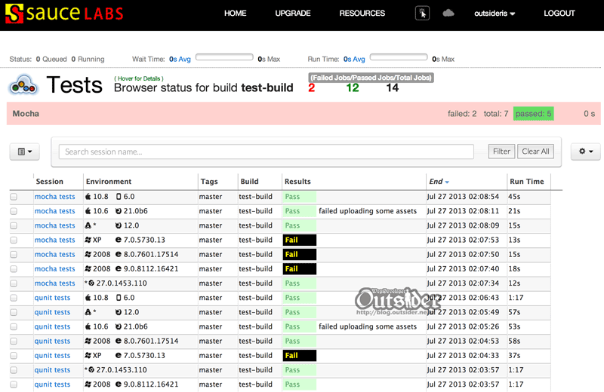The width and height of the screenshot is (604, 392).
Task: Click the Session column header
Action: [49, 182]
